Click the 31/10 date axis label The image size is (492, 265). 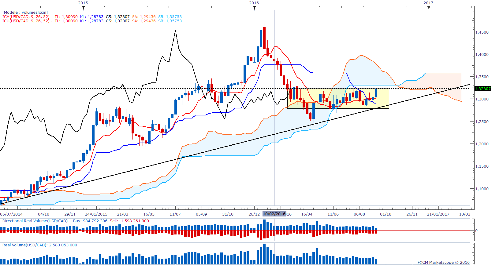click(x=228, y=214)
